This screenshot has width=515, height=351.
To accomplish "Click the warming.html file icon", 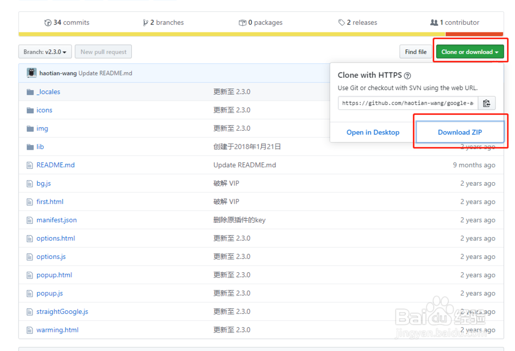I will click(x=30, y=330).
